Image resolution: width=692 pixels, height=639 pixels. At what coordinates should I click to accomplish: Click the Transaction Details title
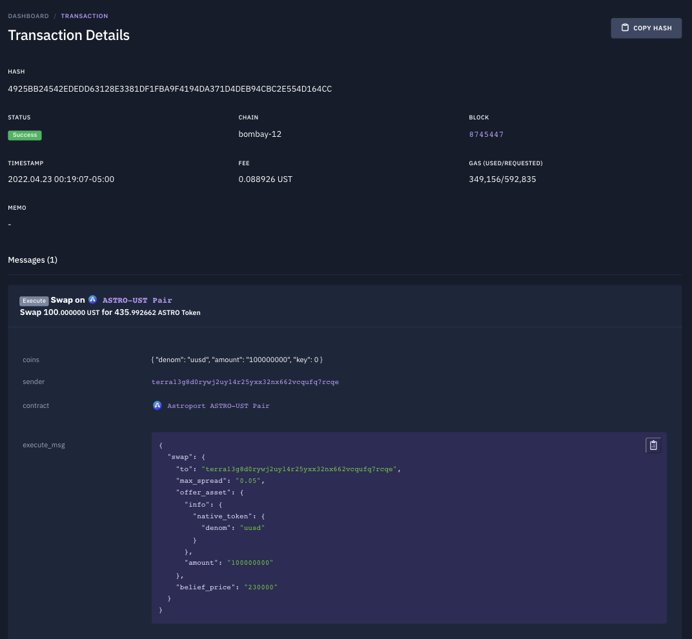pos(69,35)
